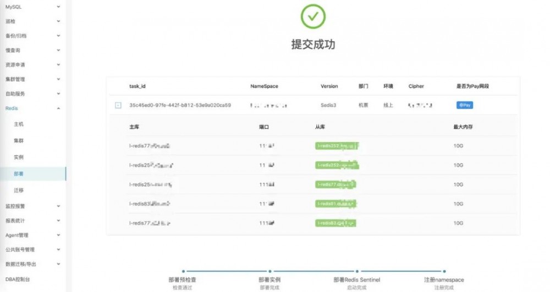Screen dimensions: 550x292
Task: Click the green slave tag l-redis77
Action: [x=335, y=184]
